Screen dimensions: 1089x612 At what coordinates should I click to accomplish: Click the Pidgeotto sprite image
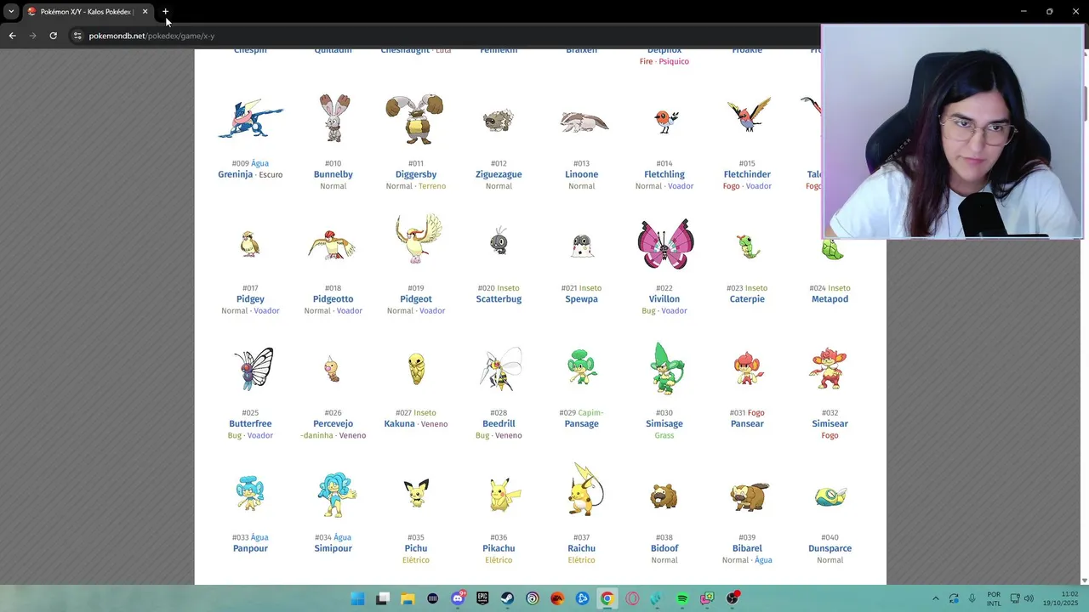coord(332,244)
